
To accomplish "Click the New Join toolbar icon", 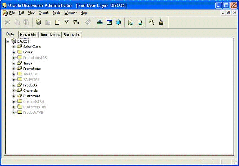I will 76,22.
